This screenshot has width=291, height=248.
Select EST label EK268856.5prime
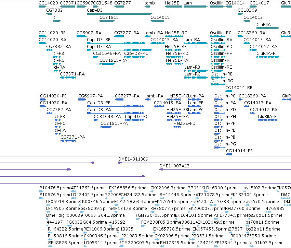pyautogui.click(x=128, y=188)
